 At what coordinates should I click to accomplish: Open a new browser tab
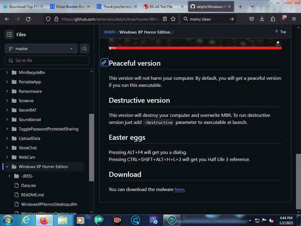240,7
